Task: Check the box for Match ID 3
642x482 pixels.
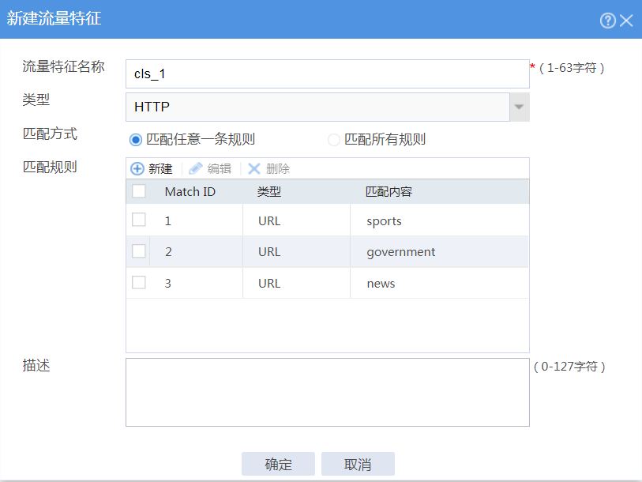Action: [x=139, y=283]
